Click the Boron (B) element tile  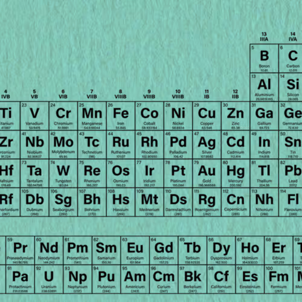click(x=265, y=59)
